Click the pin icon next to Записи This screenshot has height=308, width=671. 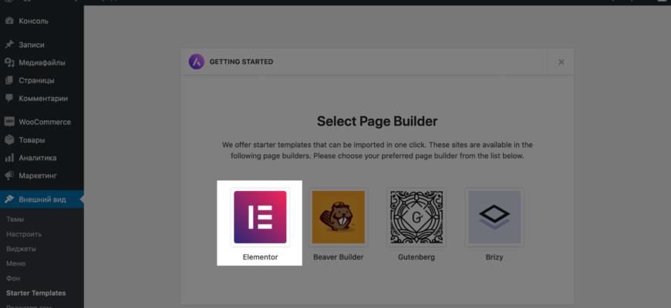9,45
